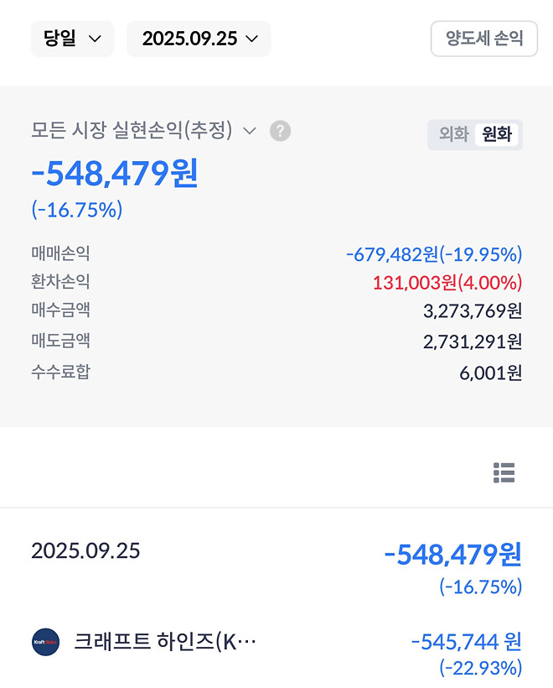Click the arrow beside the date selector
Viewport: 553px width, 688px height.
point(251,38)
